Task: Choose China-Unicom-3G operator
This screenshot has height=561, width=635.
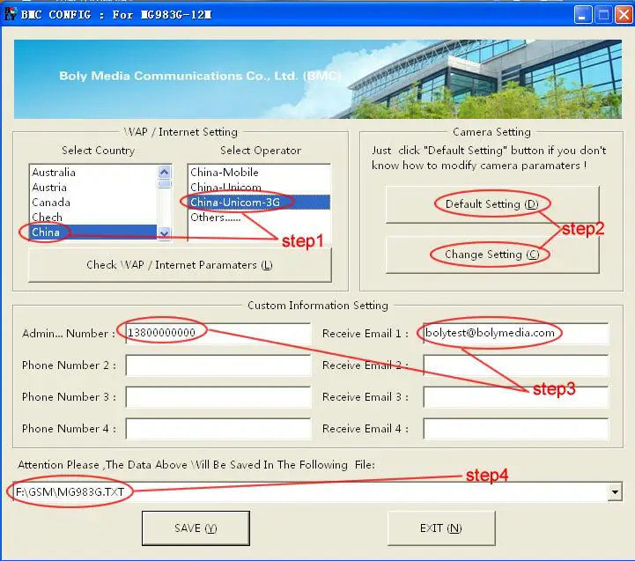Action: tap(259, 203)
